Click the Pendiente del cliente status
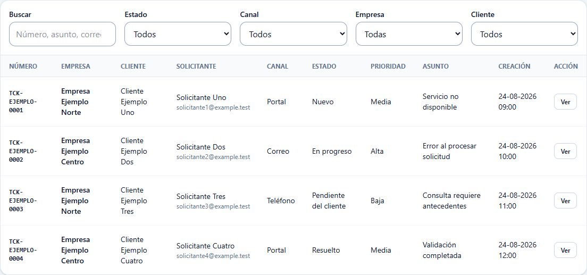Viewport: 587px width, 275px height. pyautogui.click(x=329, y=201)
